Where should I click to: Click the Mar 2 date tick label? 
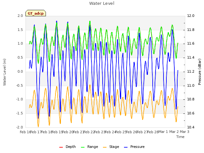coord(174,132)
